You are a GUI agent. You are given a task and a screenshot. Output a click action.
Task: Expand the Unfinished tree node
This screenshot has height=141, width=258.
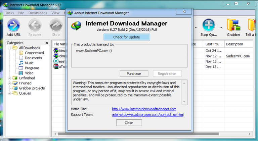tap(9, 78)
